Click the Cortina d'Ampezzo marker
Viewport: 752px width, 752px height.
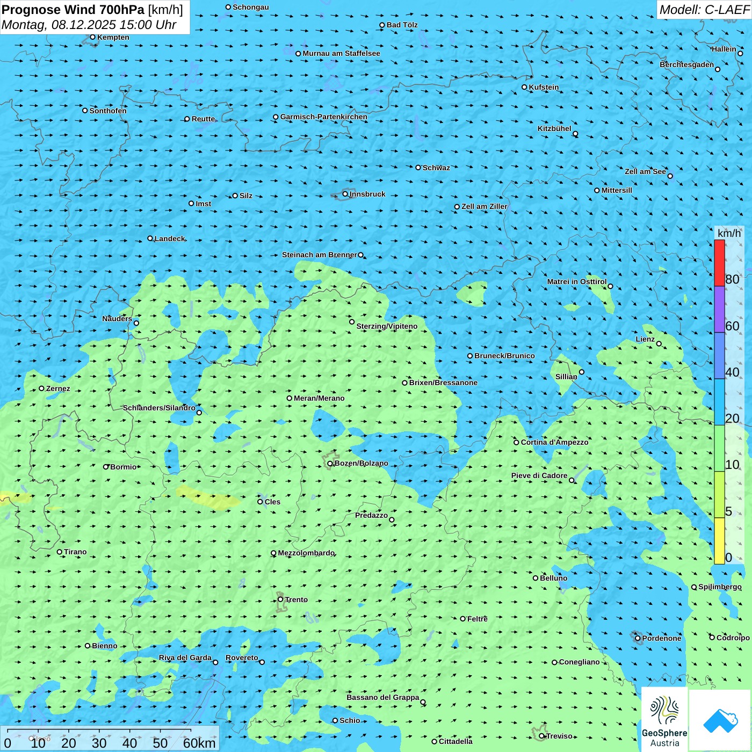(516, 442)
